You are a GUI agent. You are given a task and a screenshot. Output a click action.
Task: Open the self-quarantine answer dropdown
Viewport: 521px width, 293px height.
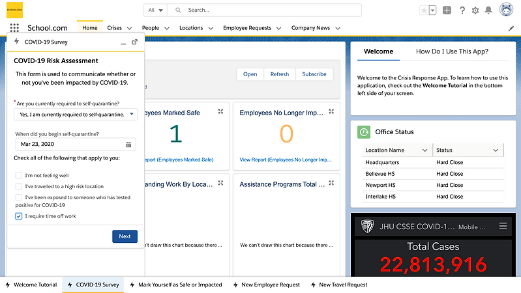(76, 115)
